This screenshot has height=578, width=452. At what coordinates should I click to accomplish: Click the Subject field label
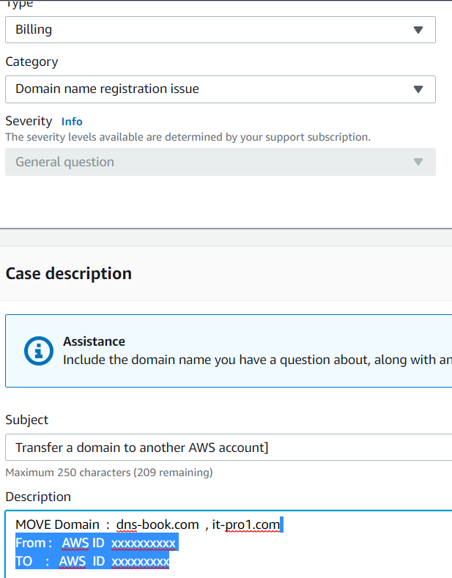click(27, 420)
